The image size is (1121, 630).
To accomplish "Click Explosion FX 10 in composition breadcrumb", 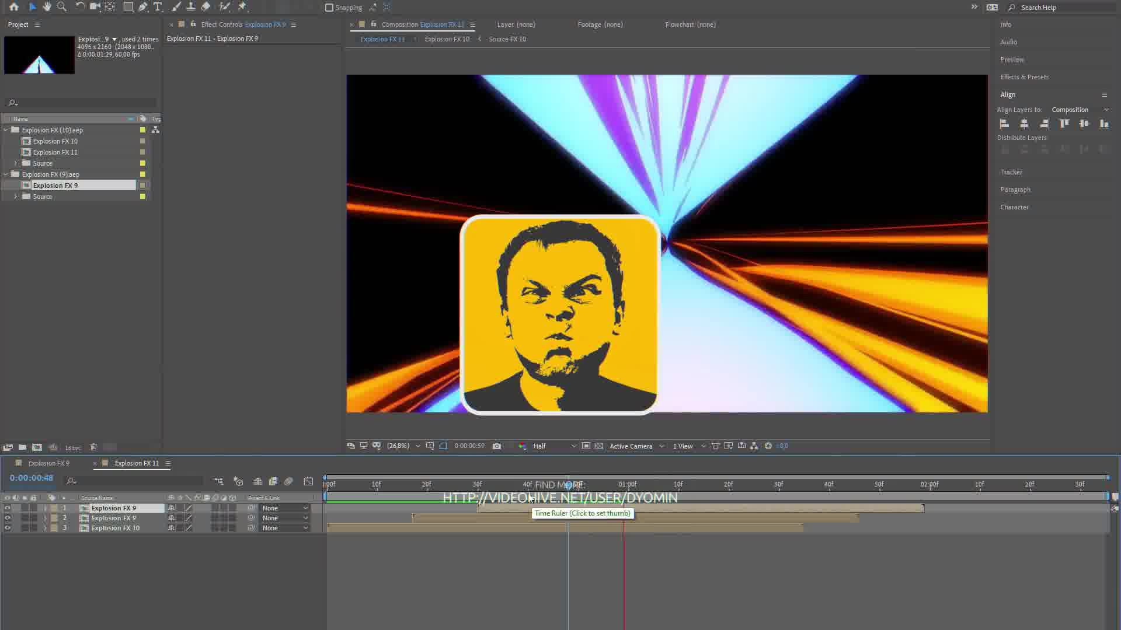I will (x=447, y=39).
